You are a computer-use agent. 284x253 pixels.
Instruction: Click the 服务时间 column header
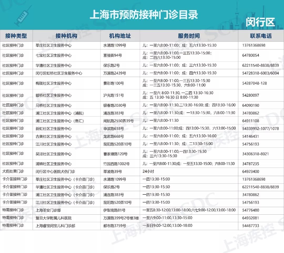click(189, 36)
